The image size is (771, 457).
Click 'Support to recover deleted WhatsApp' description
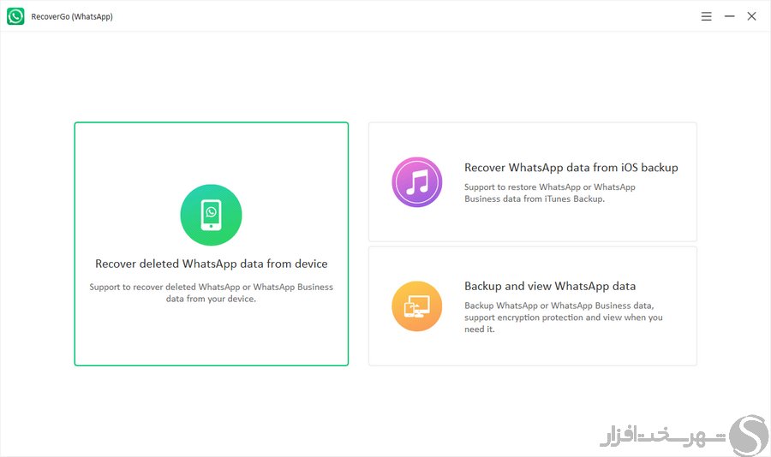[x=211, y=293]
